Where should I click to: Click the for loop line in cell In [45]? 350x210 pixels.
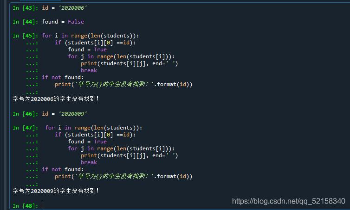(x=91, y=36)
